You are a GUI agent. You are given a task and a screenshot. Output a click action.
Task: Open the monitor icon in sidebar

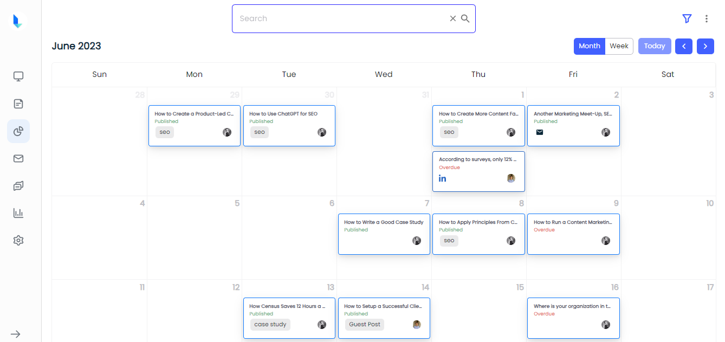[18, 76]
